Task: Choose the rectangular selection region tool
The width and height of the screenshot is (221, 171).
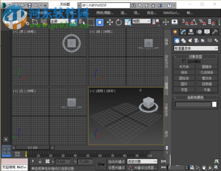Action: 91,22
